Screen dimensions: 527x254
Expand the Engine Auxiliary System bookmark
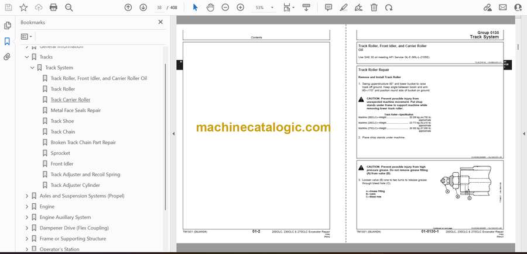coord(27,217)
